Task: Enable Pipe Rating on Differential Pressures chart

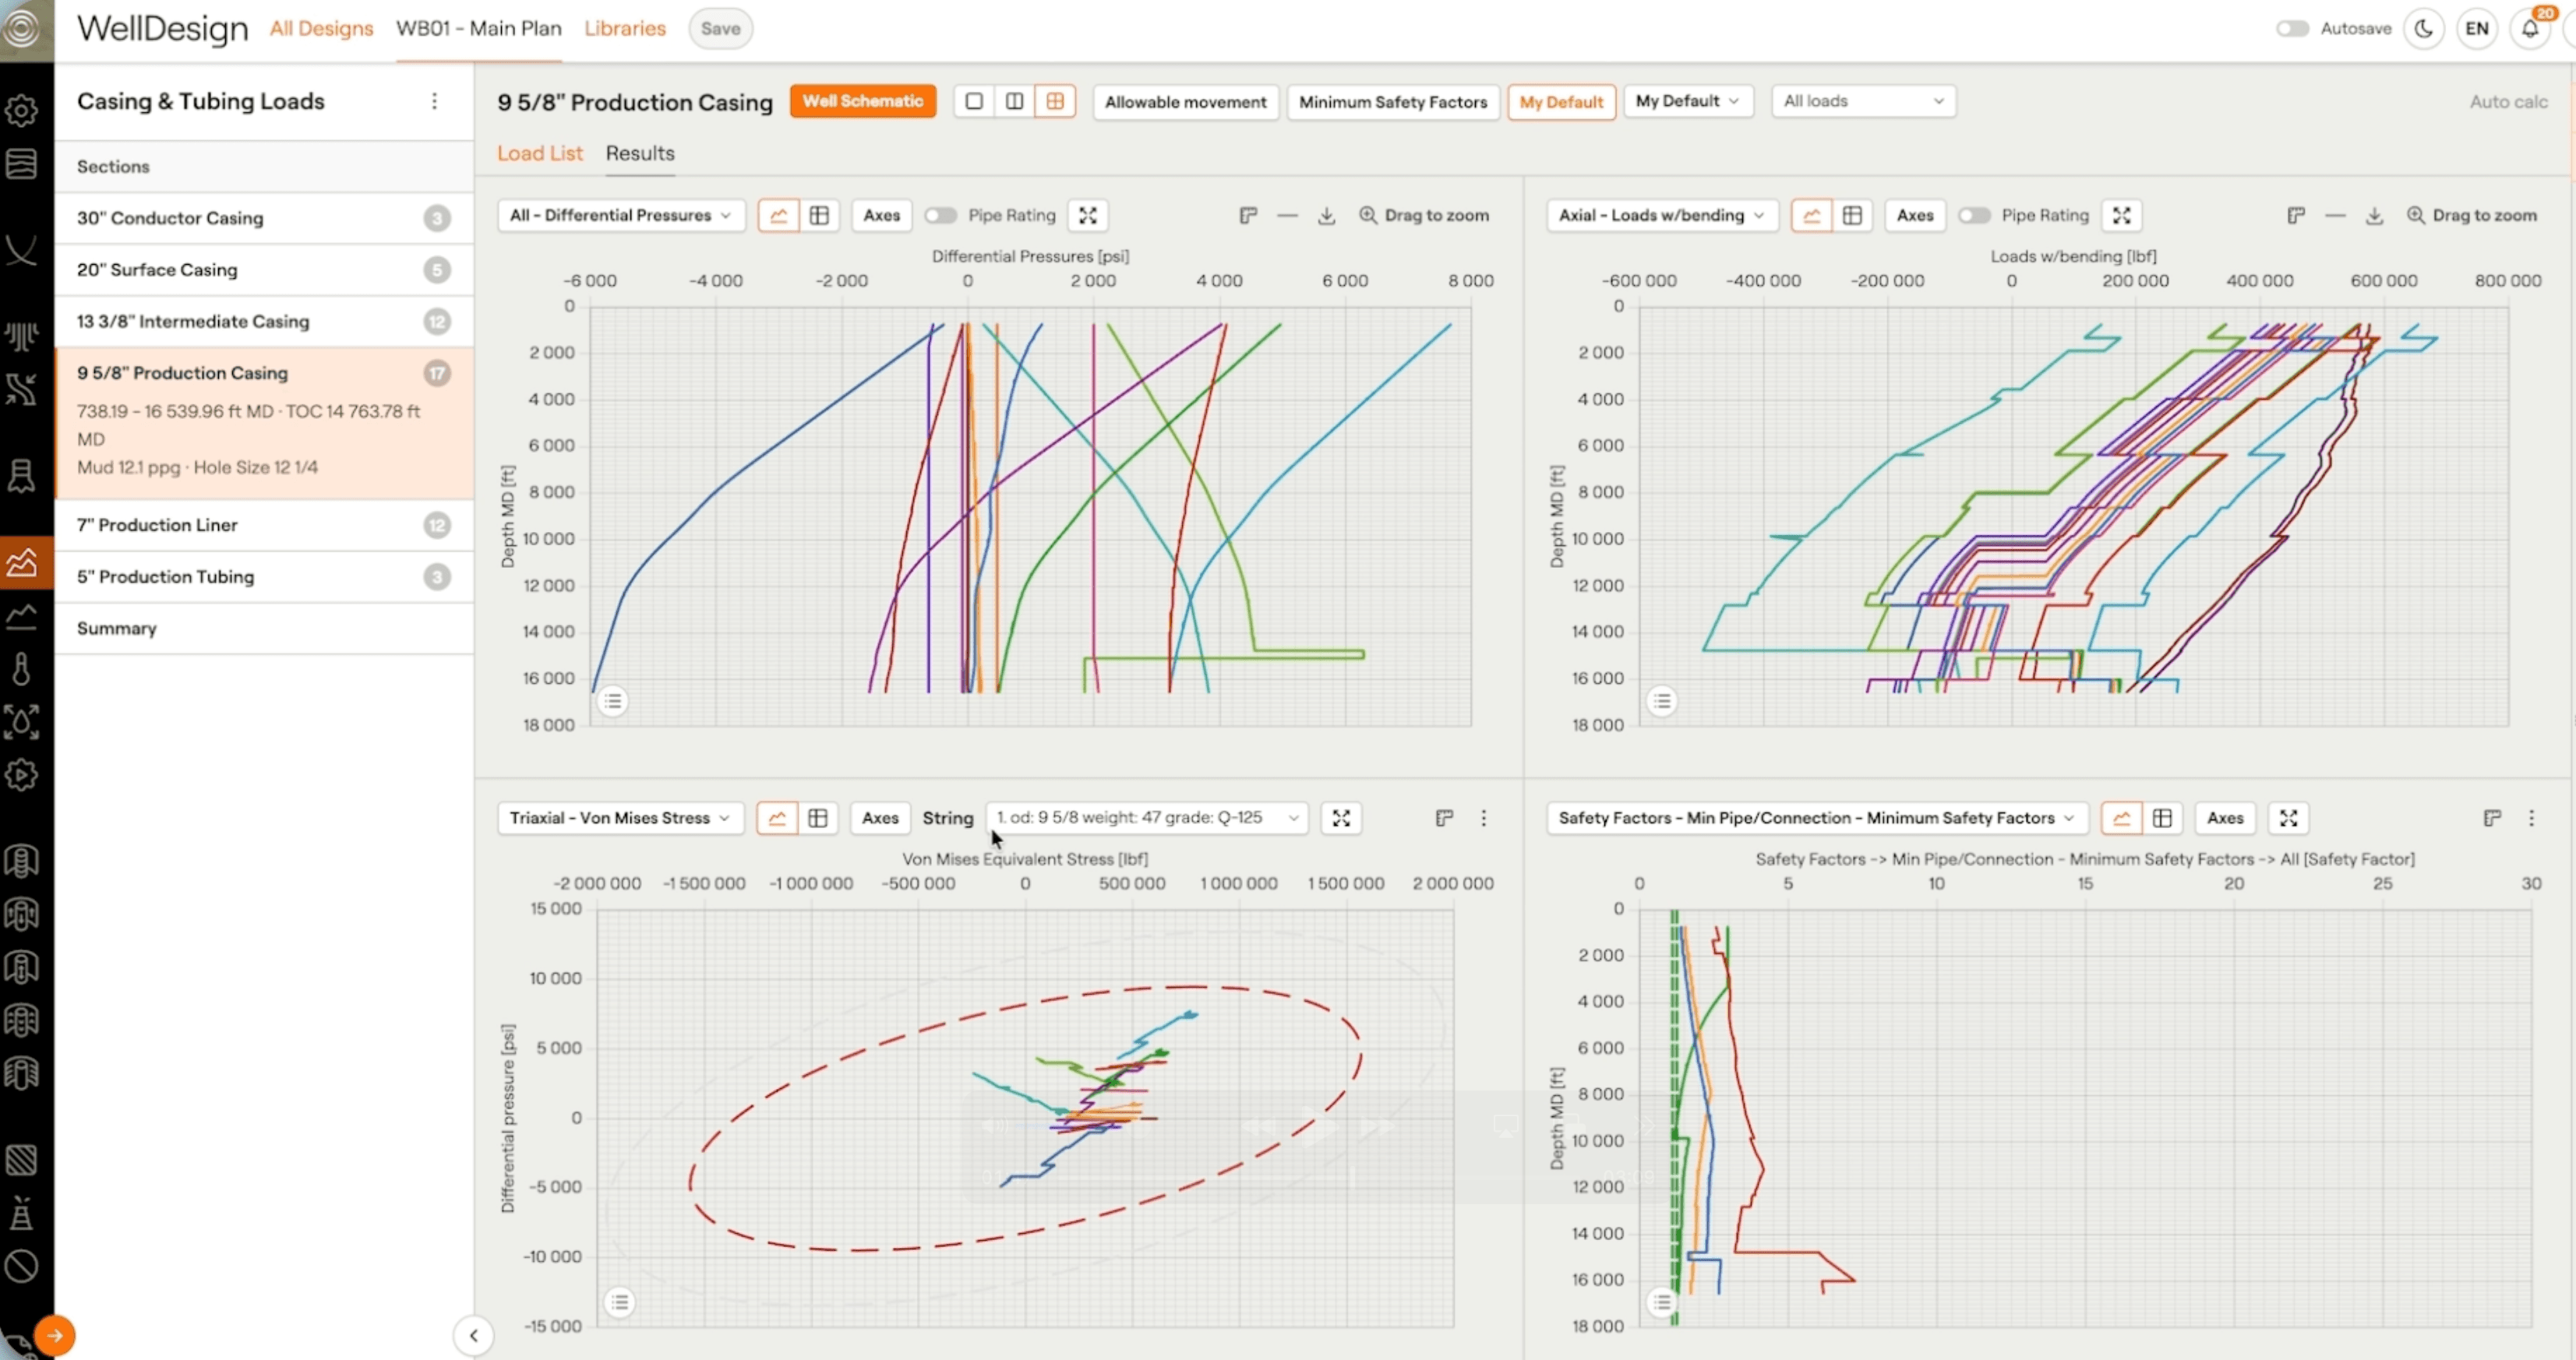Action: pos(940,215)
